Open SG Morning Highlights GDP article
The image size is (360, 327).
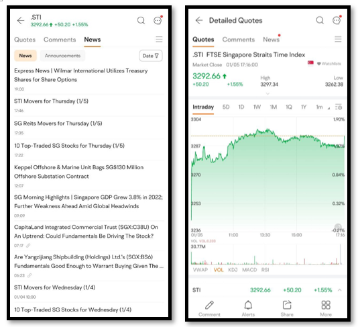89,206
